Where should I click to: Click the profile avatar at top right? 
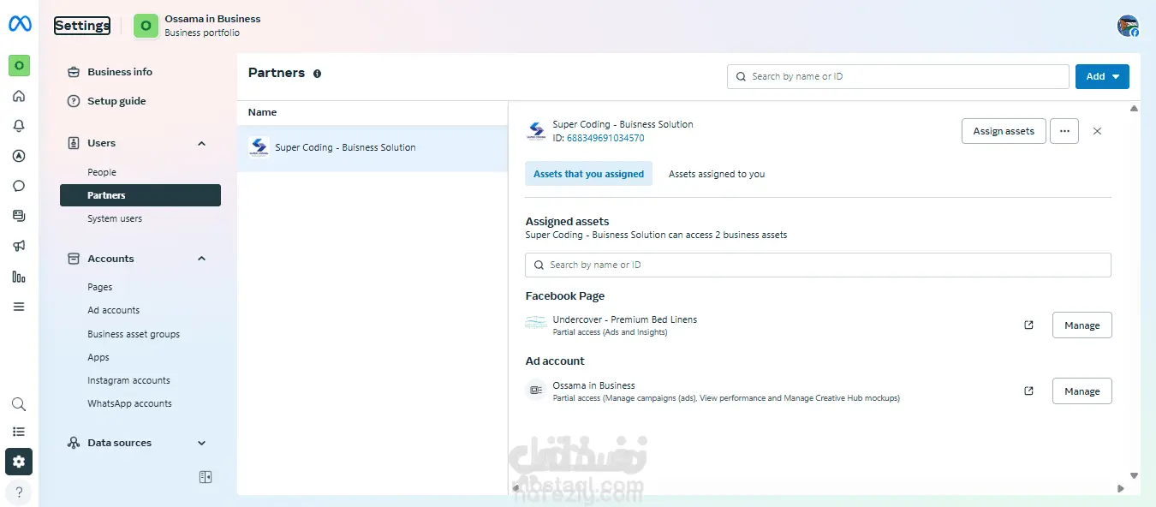click(1128, 26)
